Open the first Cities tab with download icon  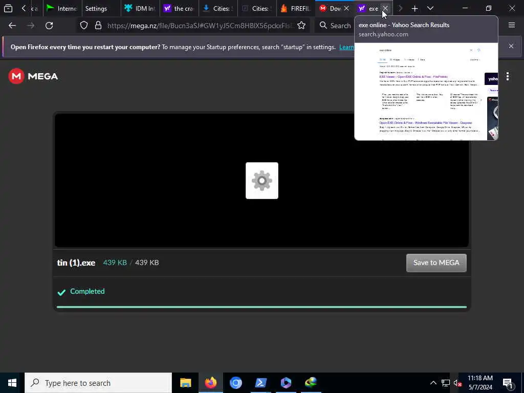[218, 8]
